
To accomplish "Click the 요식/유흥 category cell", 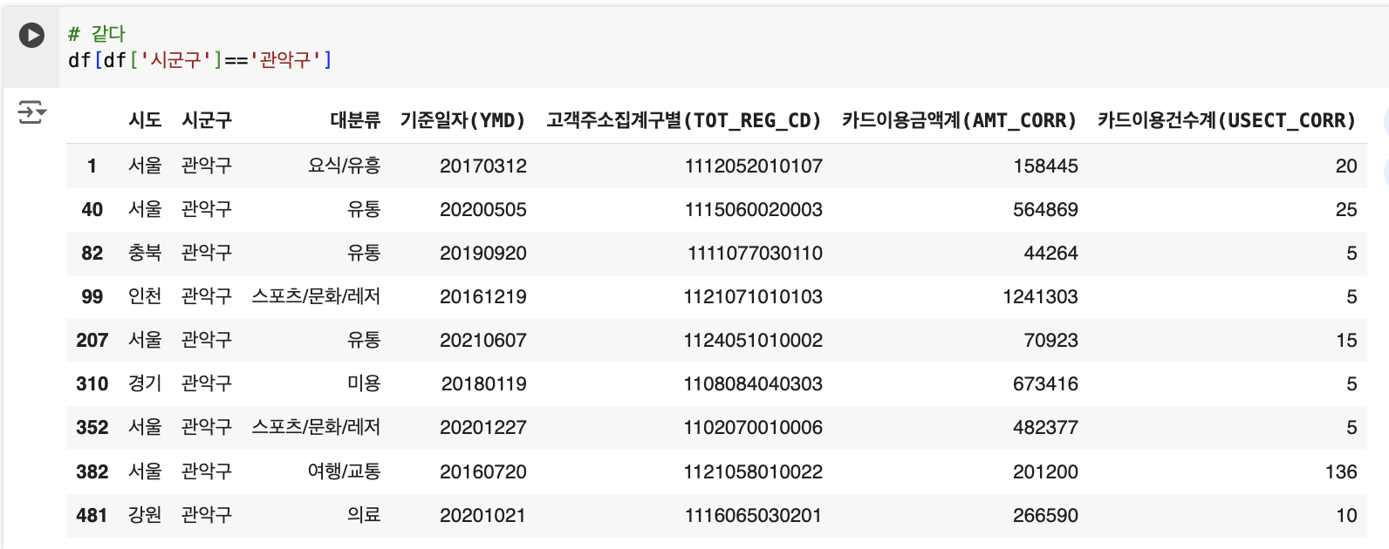I will (x=344, y=166).
